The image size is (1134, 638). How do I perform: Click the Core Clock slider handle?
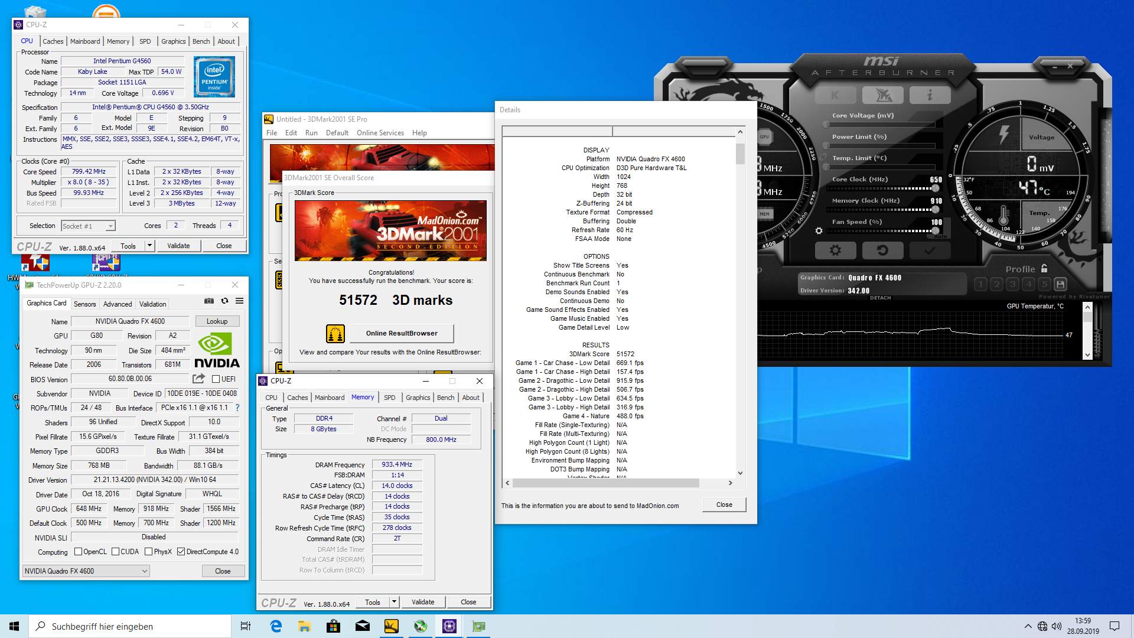point(936,188)
